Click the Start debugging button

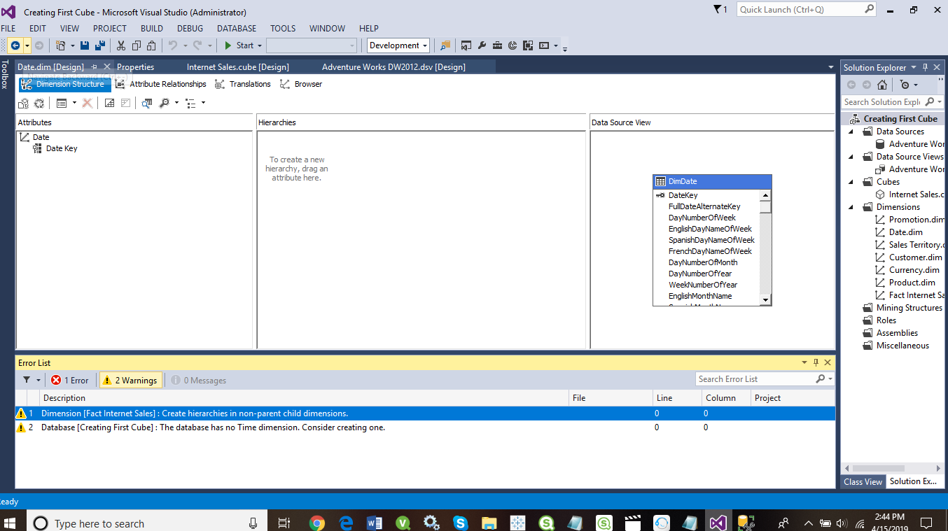(239, 45)
